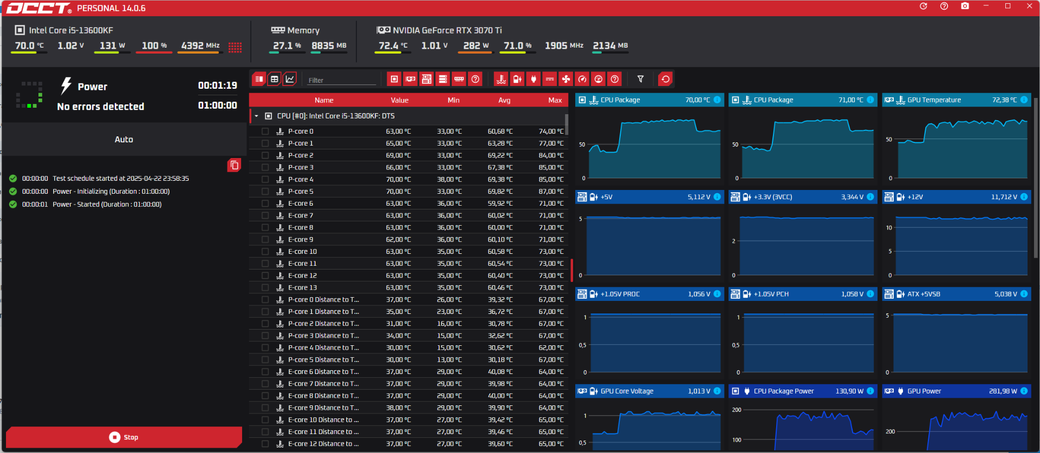Viewport: 1040px width, 453px height.
Task: Filter sensors by CPU type
Action: tap(394, 80)
